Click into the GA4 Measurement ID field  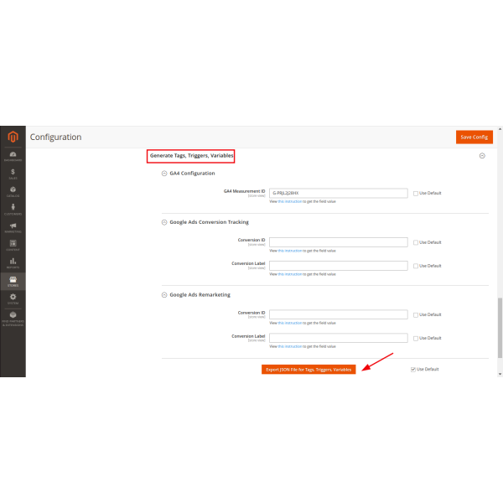(338, 194)
